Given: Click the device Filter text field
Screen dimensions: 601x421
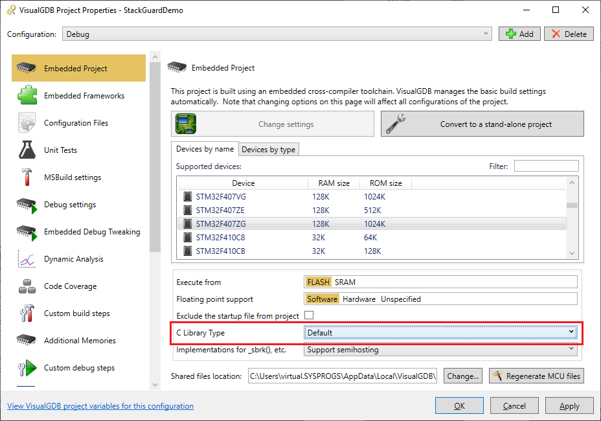Looking at the screenshot, I should point(546,166).
